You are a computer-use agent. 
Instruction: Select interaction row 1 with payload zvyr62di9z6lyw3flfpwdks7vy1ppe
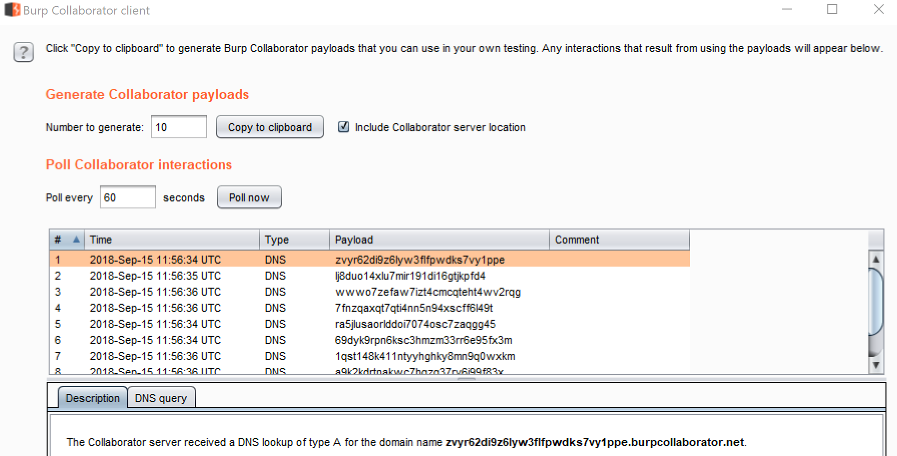[420, 260]
